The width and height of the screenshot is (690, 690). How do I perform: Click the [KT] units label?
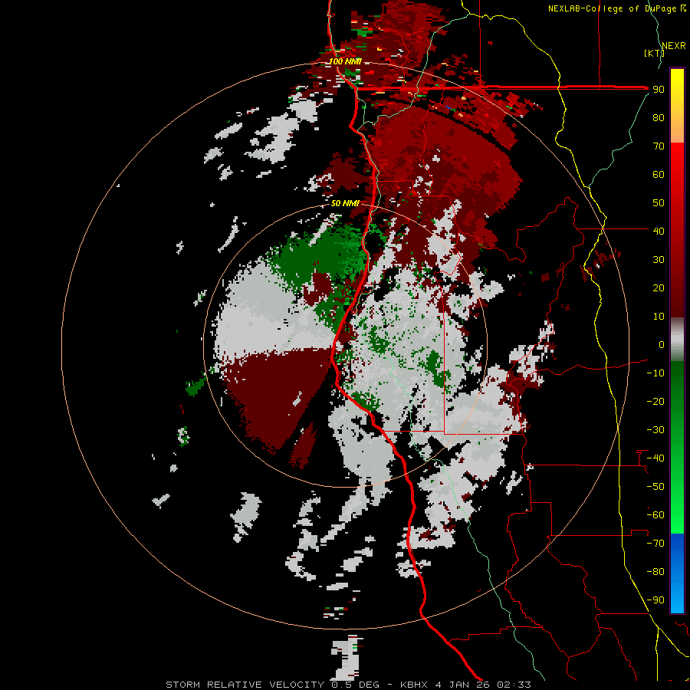coord(654,53)
